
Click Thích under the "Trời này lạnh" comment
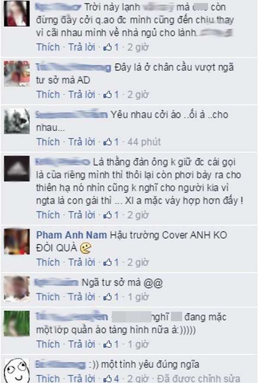(x=48, y=47)
